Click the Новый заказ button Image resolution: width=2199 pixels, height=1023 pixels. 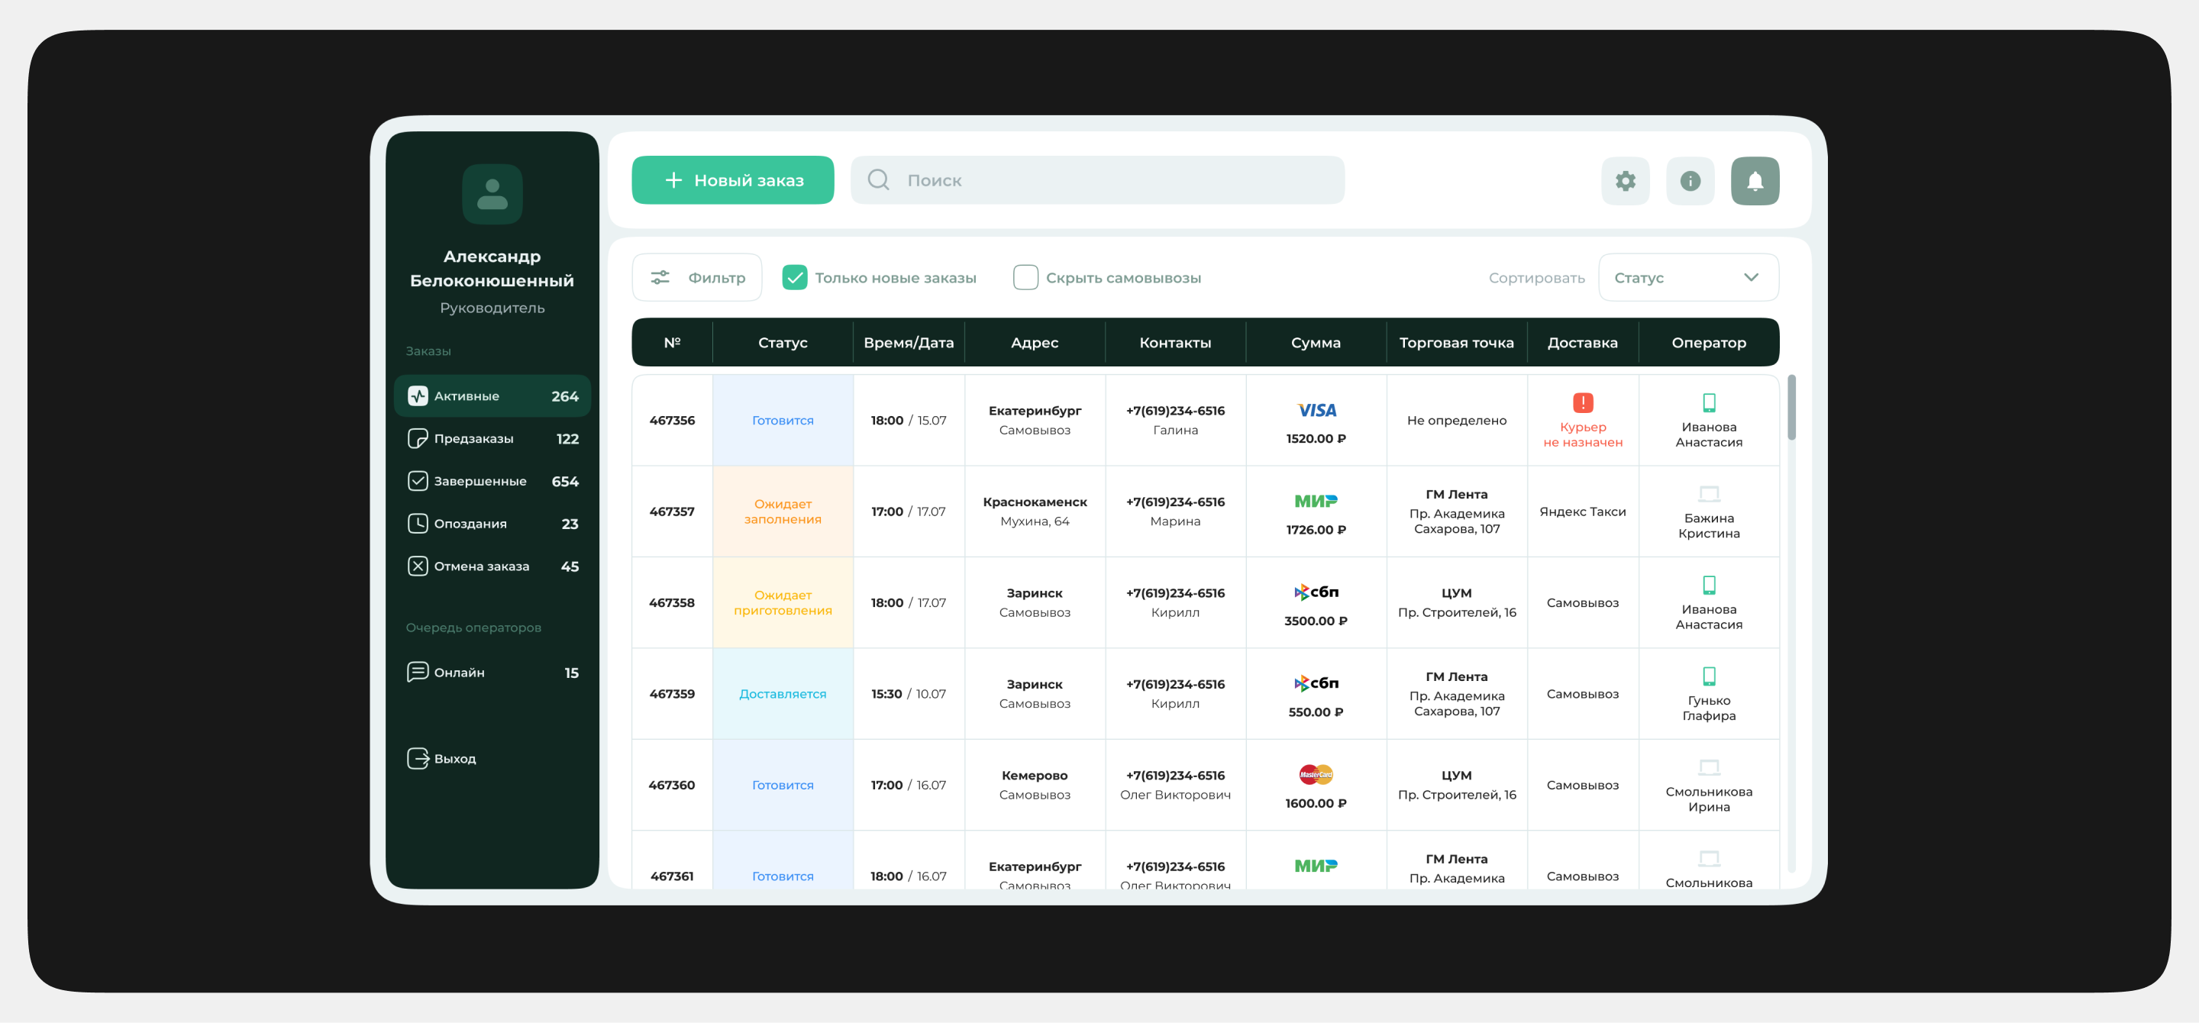coord(732,180)
